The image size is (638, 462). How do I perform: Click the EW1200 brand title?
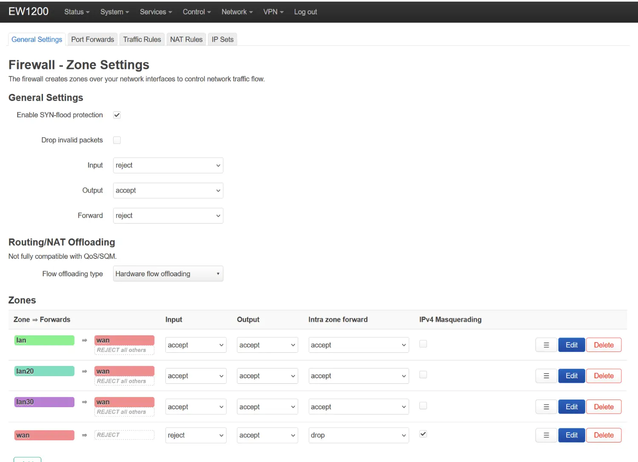click(x=28, y=11)
